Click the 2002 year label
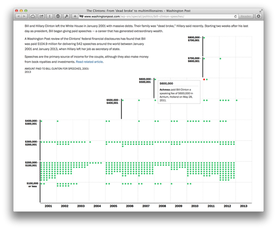Image resolution: width=277 pixels, height=230 pixels. coord(65,206)
